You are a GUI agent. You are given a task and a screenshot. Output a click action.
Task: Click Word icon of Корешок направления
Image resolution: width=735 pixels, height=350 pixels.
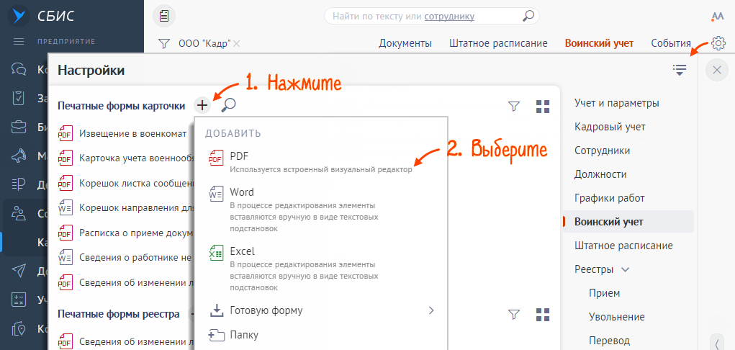pyautogui.click(x=65, y=207)
